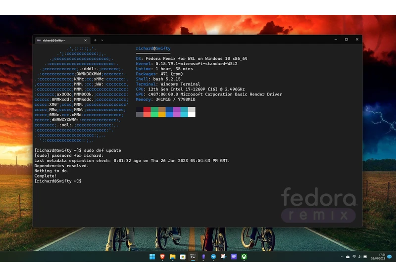Close the richard@Swifty tab
The height and width of the screenshot is (277, 396).
(x=85, y=40)
